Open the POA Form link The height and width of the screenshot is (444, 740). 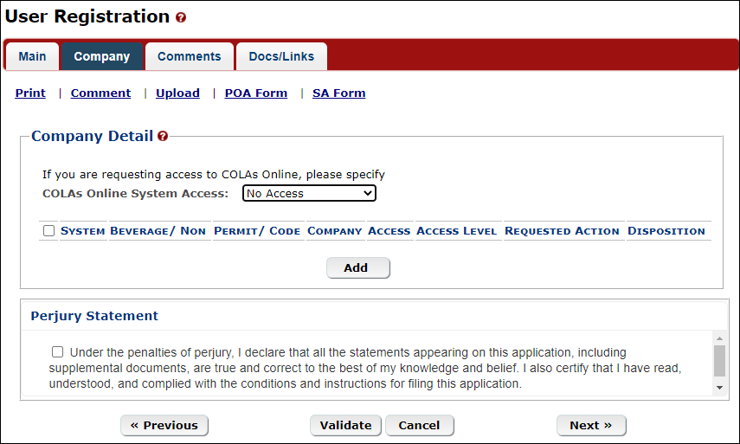point(256,93)
